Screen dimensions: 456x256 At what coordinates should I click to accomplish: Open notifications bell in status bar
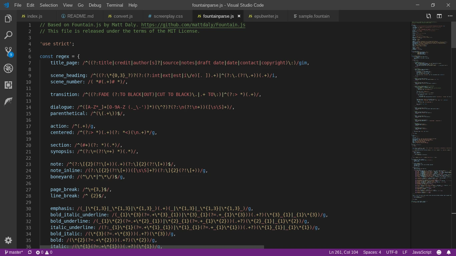pos(449,252)
